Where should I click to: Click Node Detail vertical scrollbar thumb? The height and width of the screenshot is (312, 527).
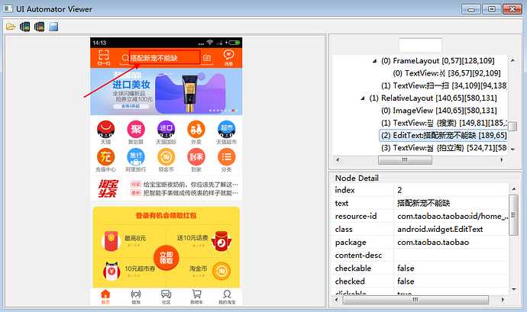[x=513, y=215]
